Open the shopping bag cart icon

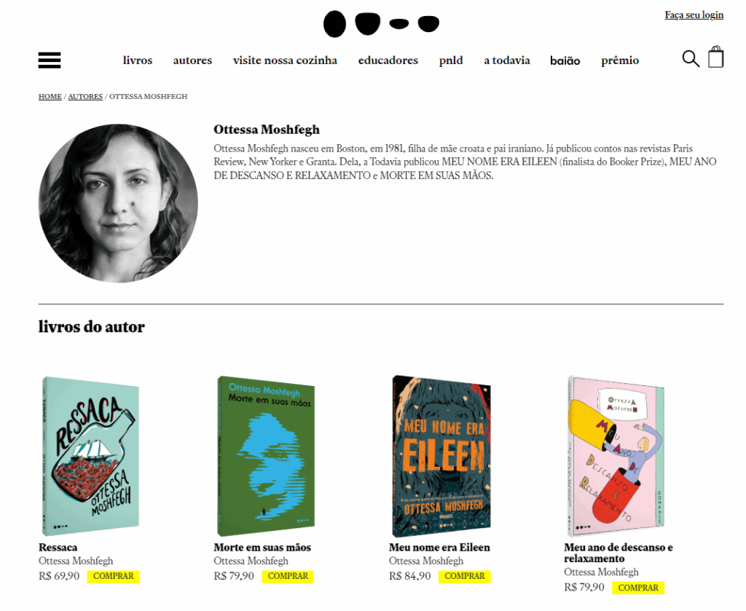[x=716, y=58]
